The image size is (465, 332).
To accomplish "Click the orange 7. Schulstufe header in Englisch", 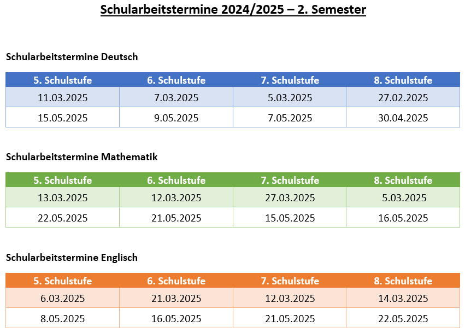I will [290, 281].
